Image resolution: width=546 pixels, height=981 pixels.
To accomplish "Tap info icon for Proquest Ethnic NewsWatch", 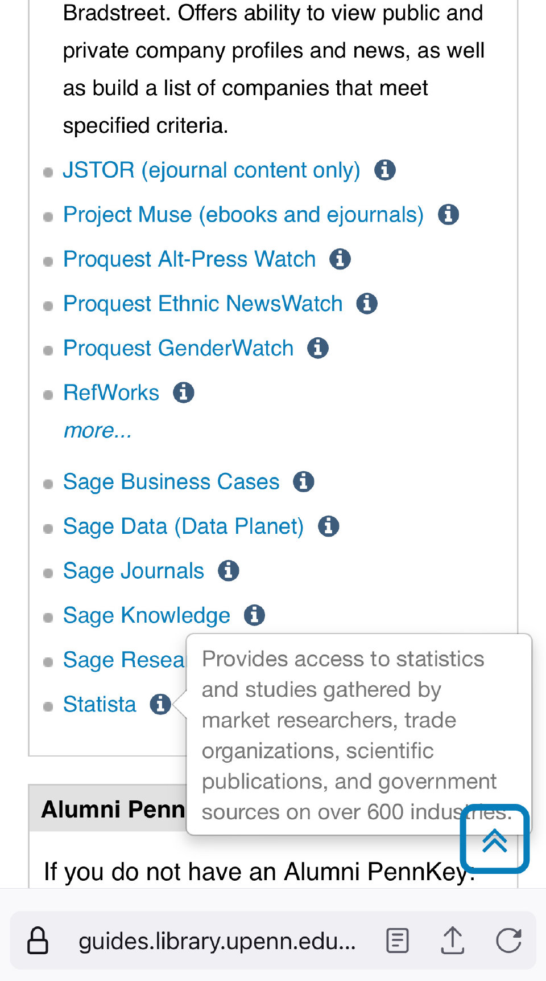I will (x=367, y=303).
